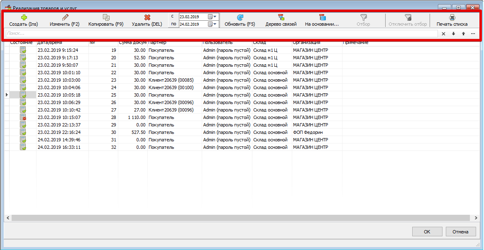Open the calendar dropdown for the end date
Screen dimensions: 484x250
(x=212, y=24)
